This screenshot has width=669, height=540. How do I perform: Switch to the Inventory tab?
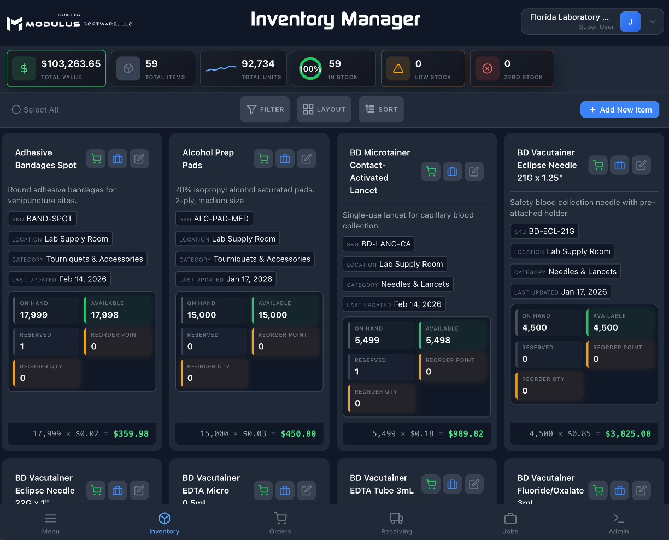[165, 523]
